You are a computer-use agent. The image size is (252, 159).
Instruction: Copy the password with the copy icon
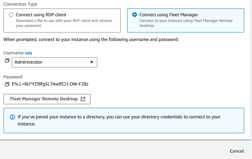(7, 84)
